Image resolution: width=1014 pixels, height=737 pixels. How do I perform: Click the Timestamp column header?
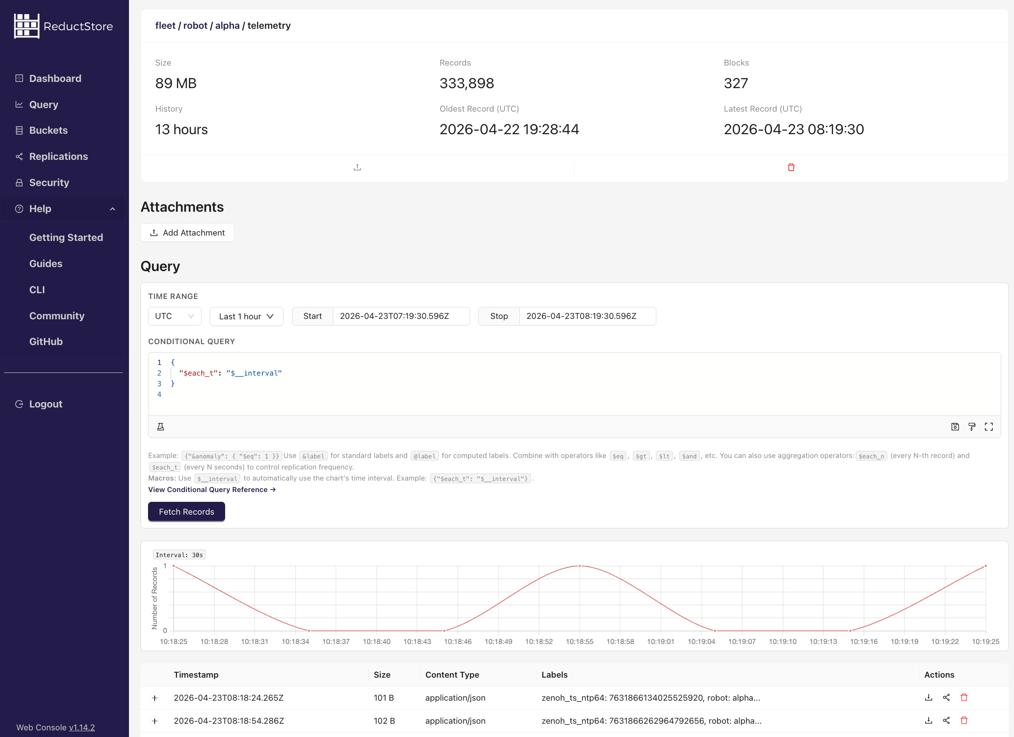pos(196,675)
